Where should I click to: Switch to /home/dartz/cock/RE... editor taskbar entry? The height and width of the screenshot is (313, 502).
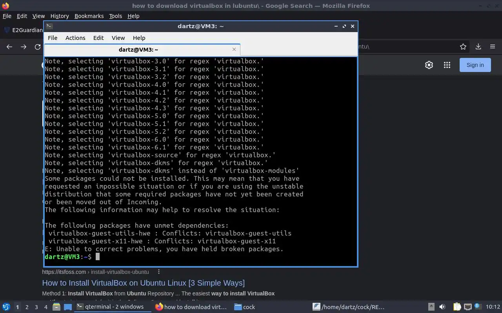pyautogui.click(x=349, y=307)
